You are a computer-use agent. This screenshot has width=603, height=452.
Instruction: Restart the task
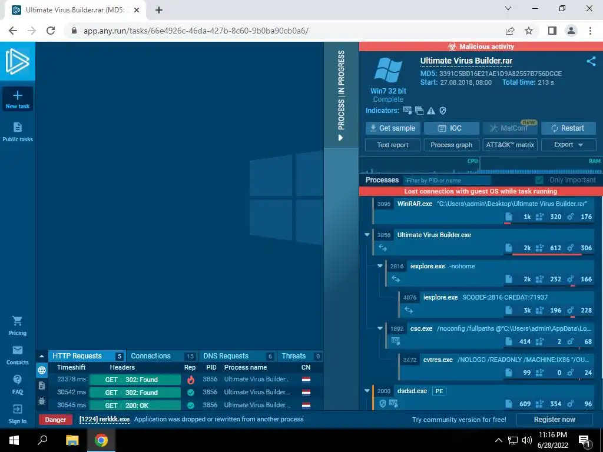pos(568,128)
